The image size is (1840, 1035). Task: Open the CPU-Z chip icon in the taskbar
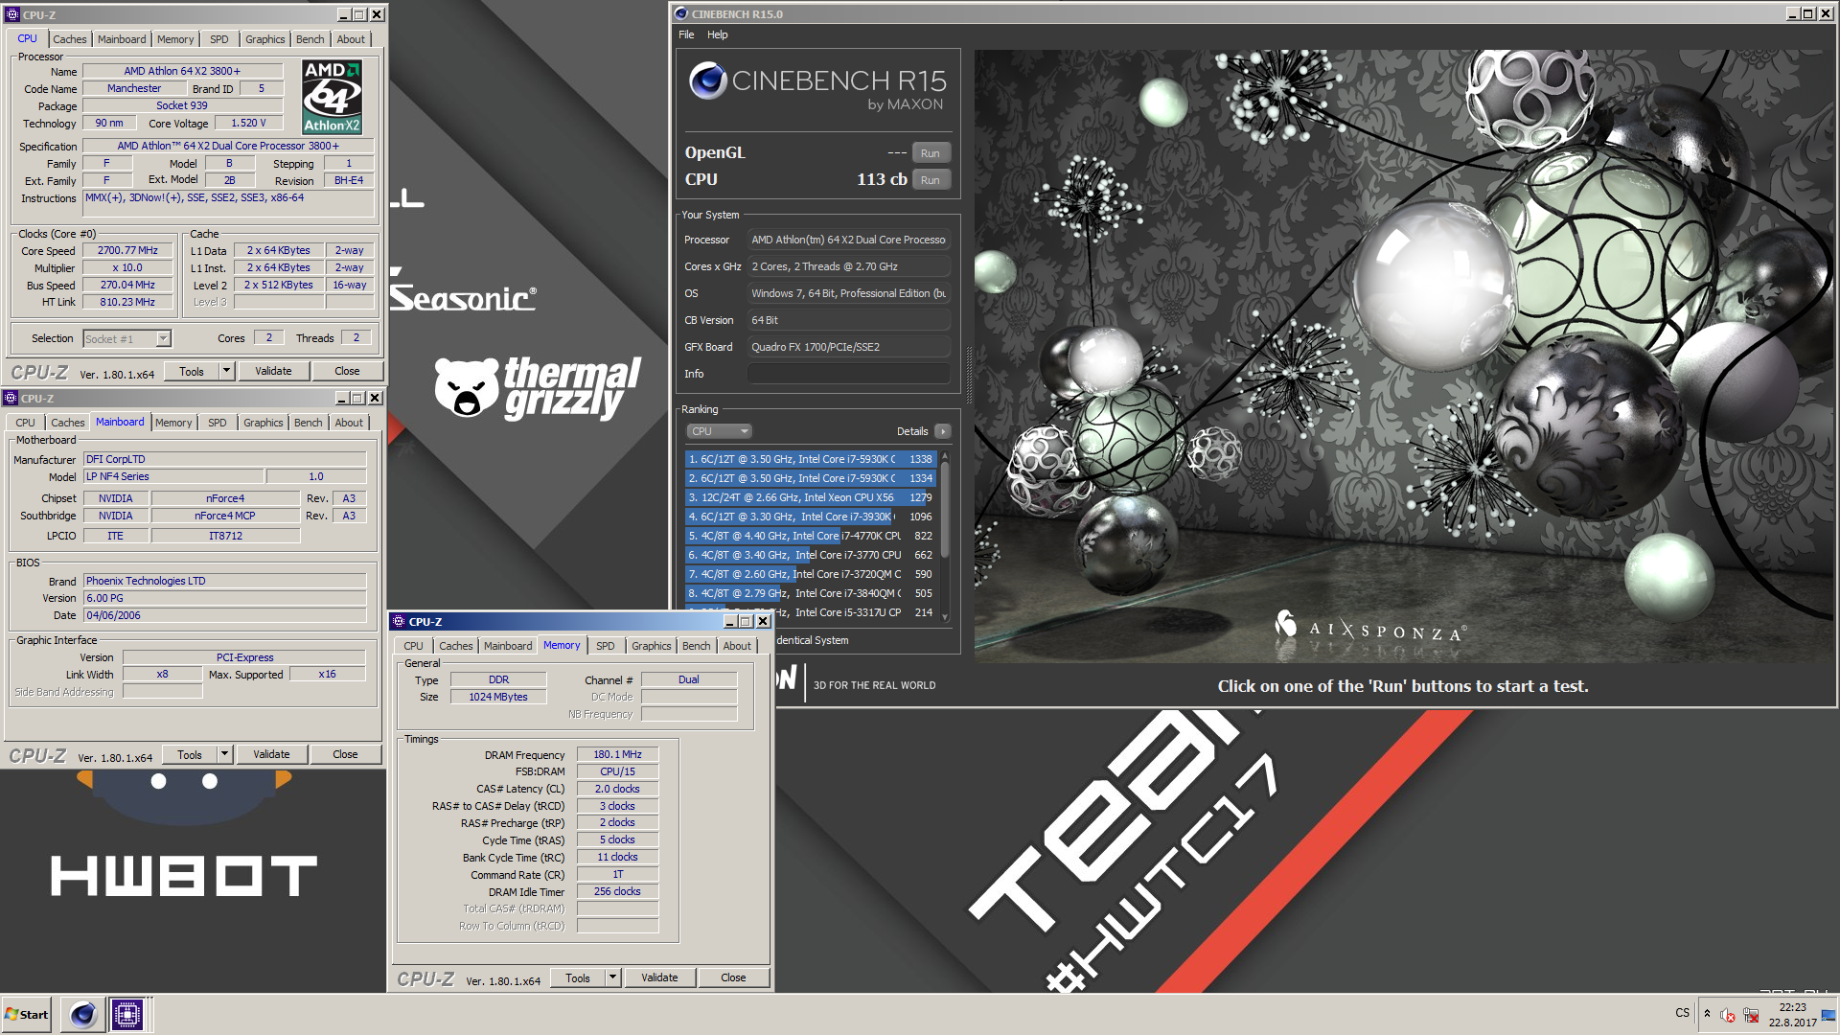pos(127,1014)
